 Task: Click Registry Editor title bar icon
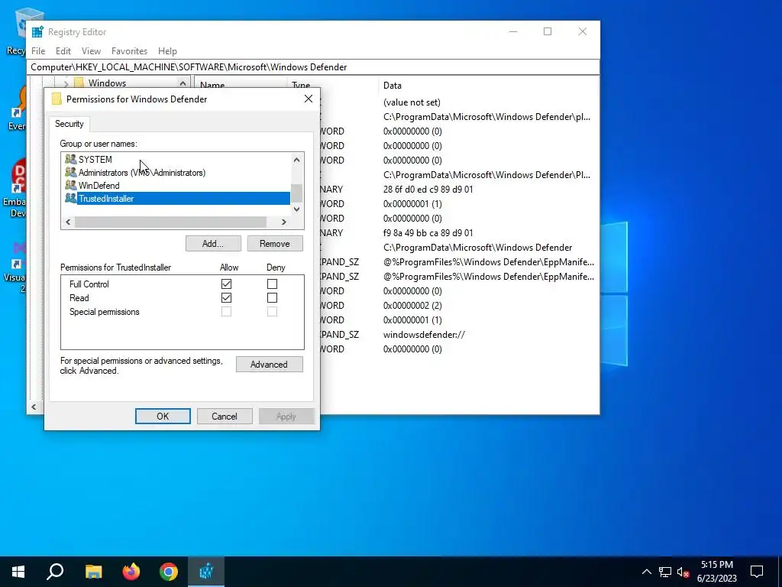(37, 32)
